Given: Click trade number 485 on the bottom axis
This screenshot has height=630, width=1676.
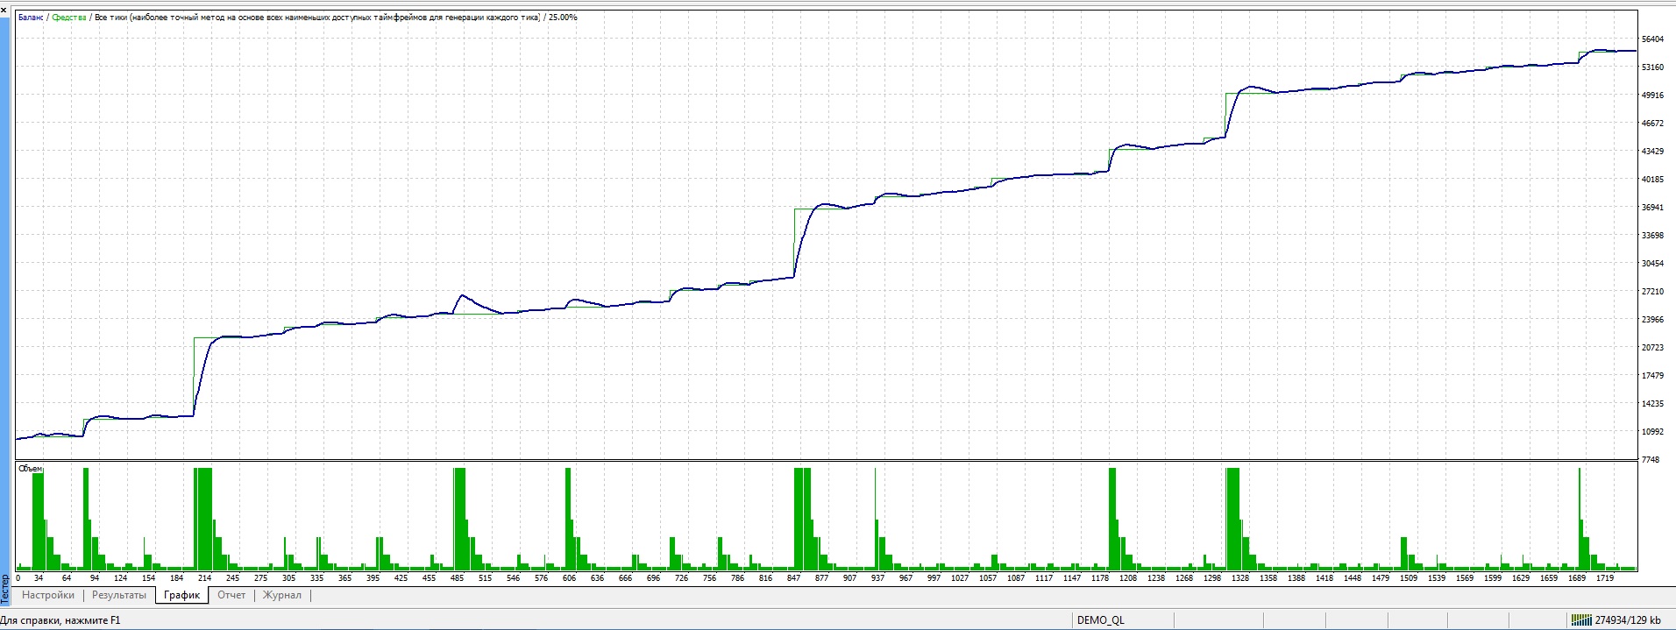Looking at the screenshot, I should pos(457,578).
